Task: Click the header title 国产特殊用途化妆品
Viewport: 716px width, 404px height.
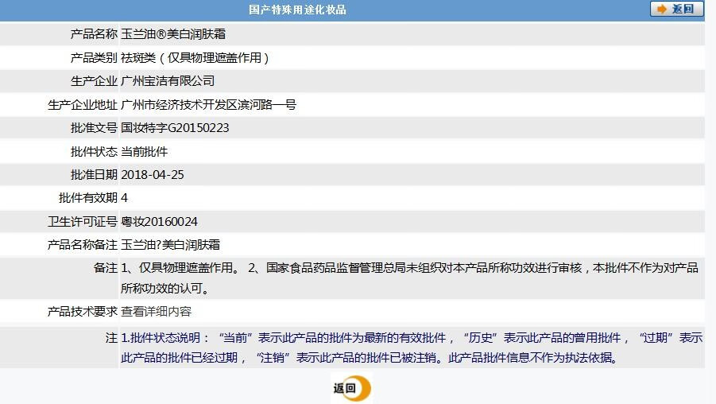Action: tap(297, 10)
